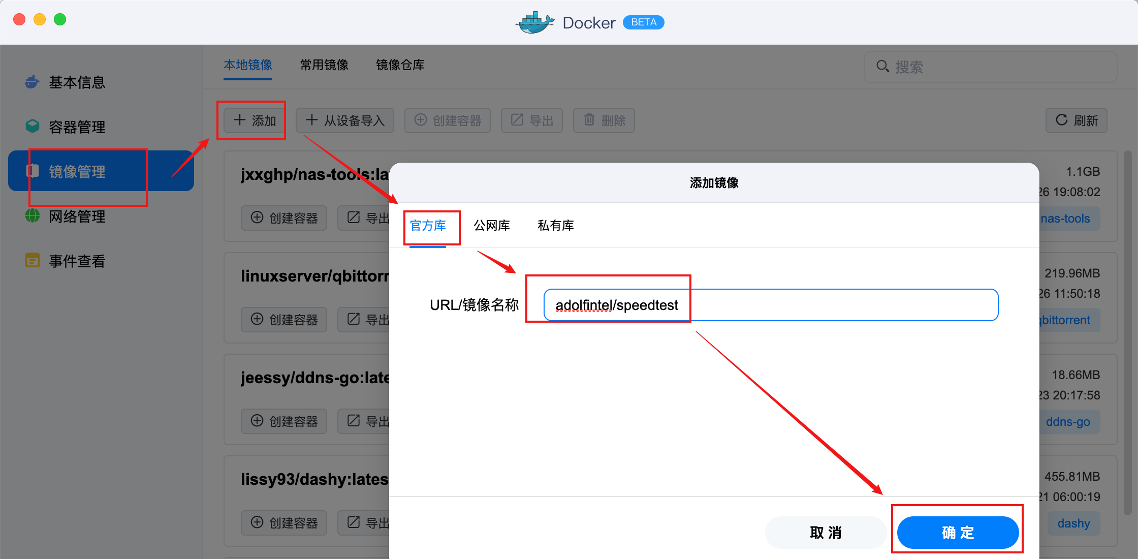This screenshot has height=559, width=1138.
Task: Switch to 镜像仓库 tab
Action: coord(400,65)
